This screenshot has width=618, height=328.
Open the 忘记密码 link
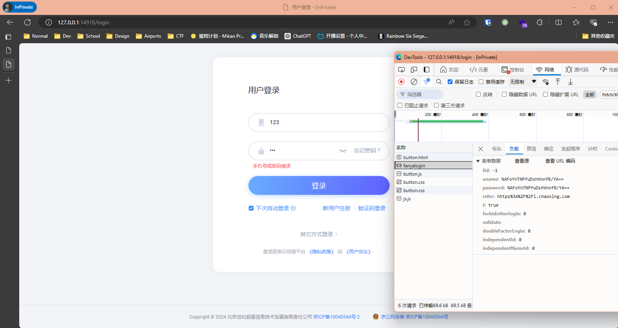[367, 151]
